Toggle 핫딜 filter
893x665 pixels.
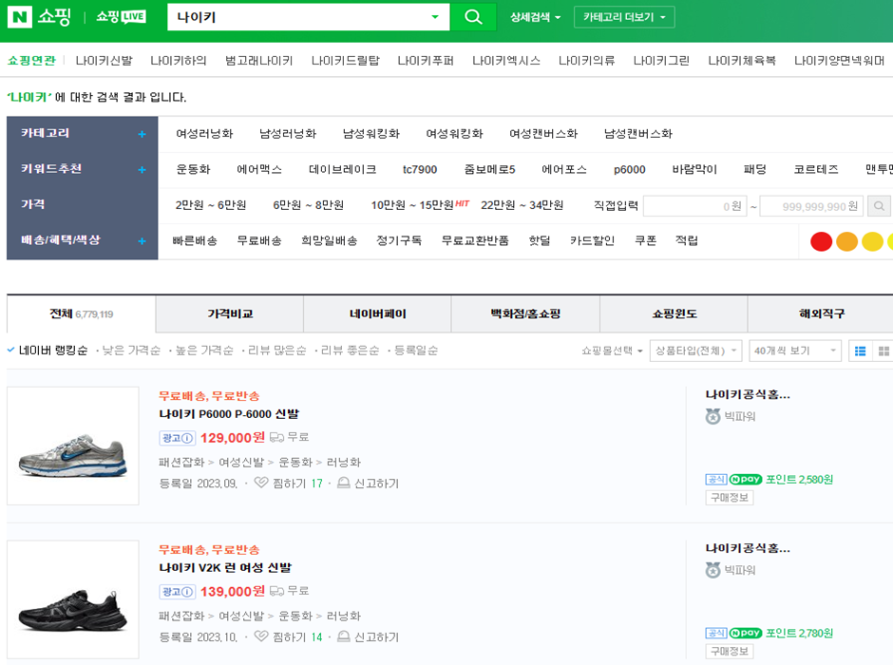[x=540, y=241]
